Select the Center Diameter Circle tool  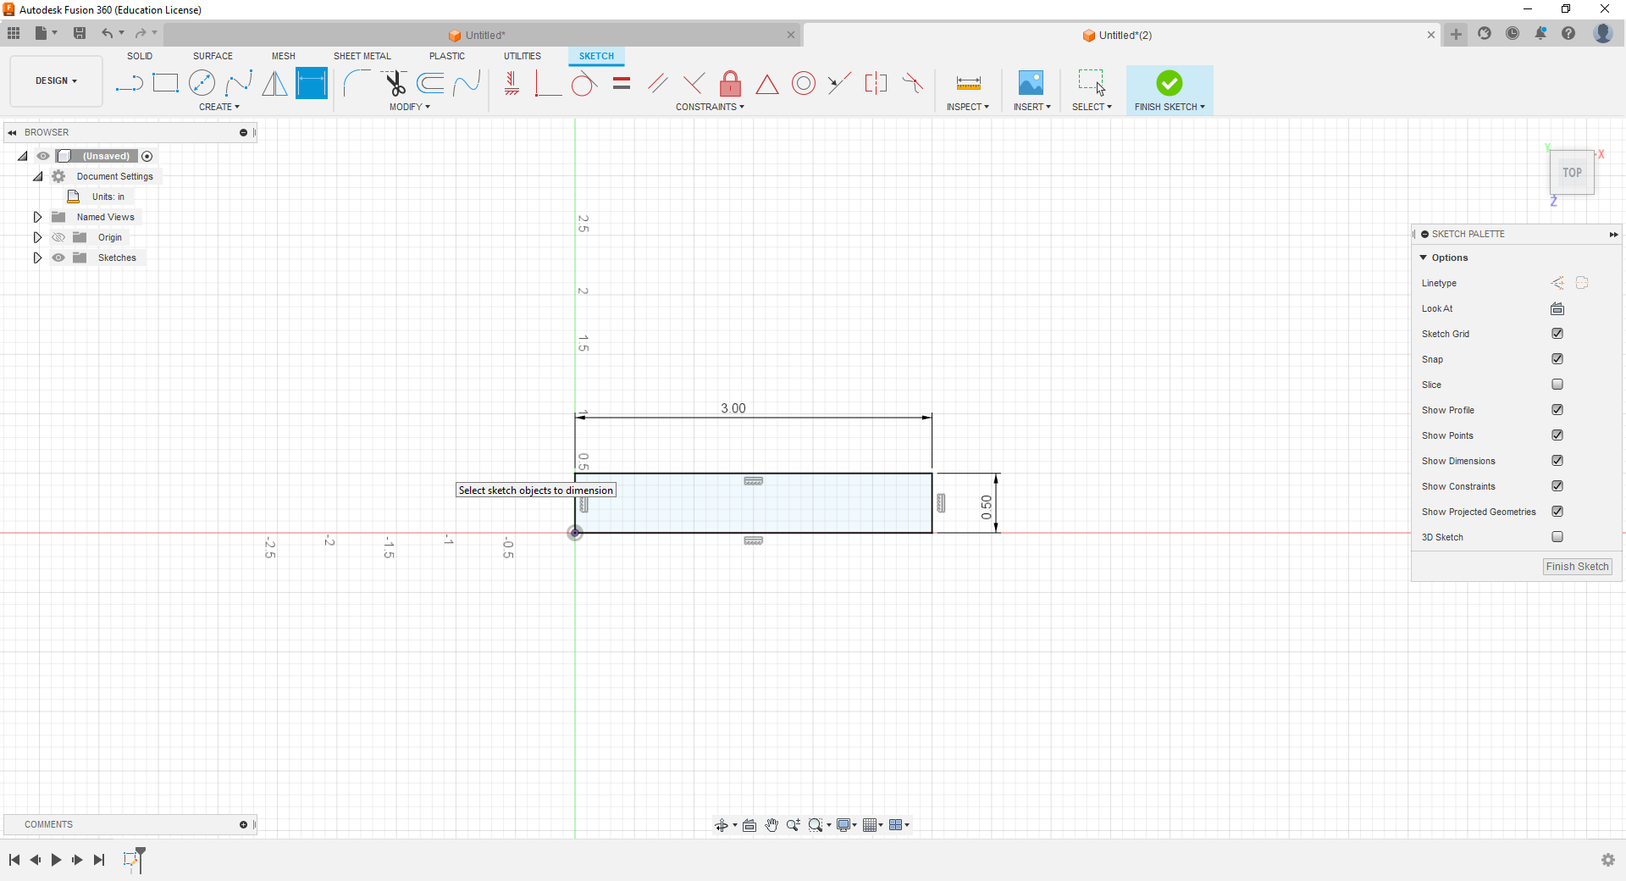coord(202,83)
